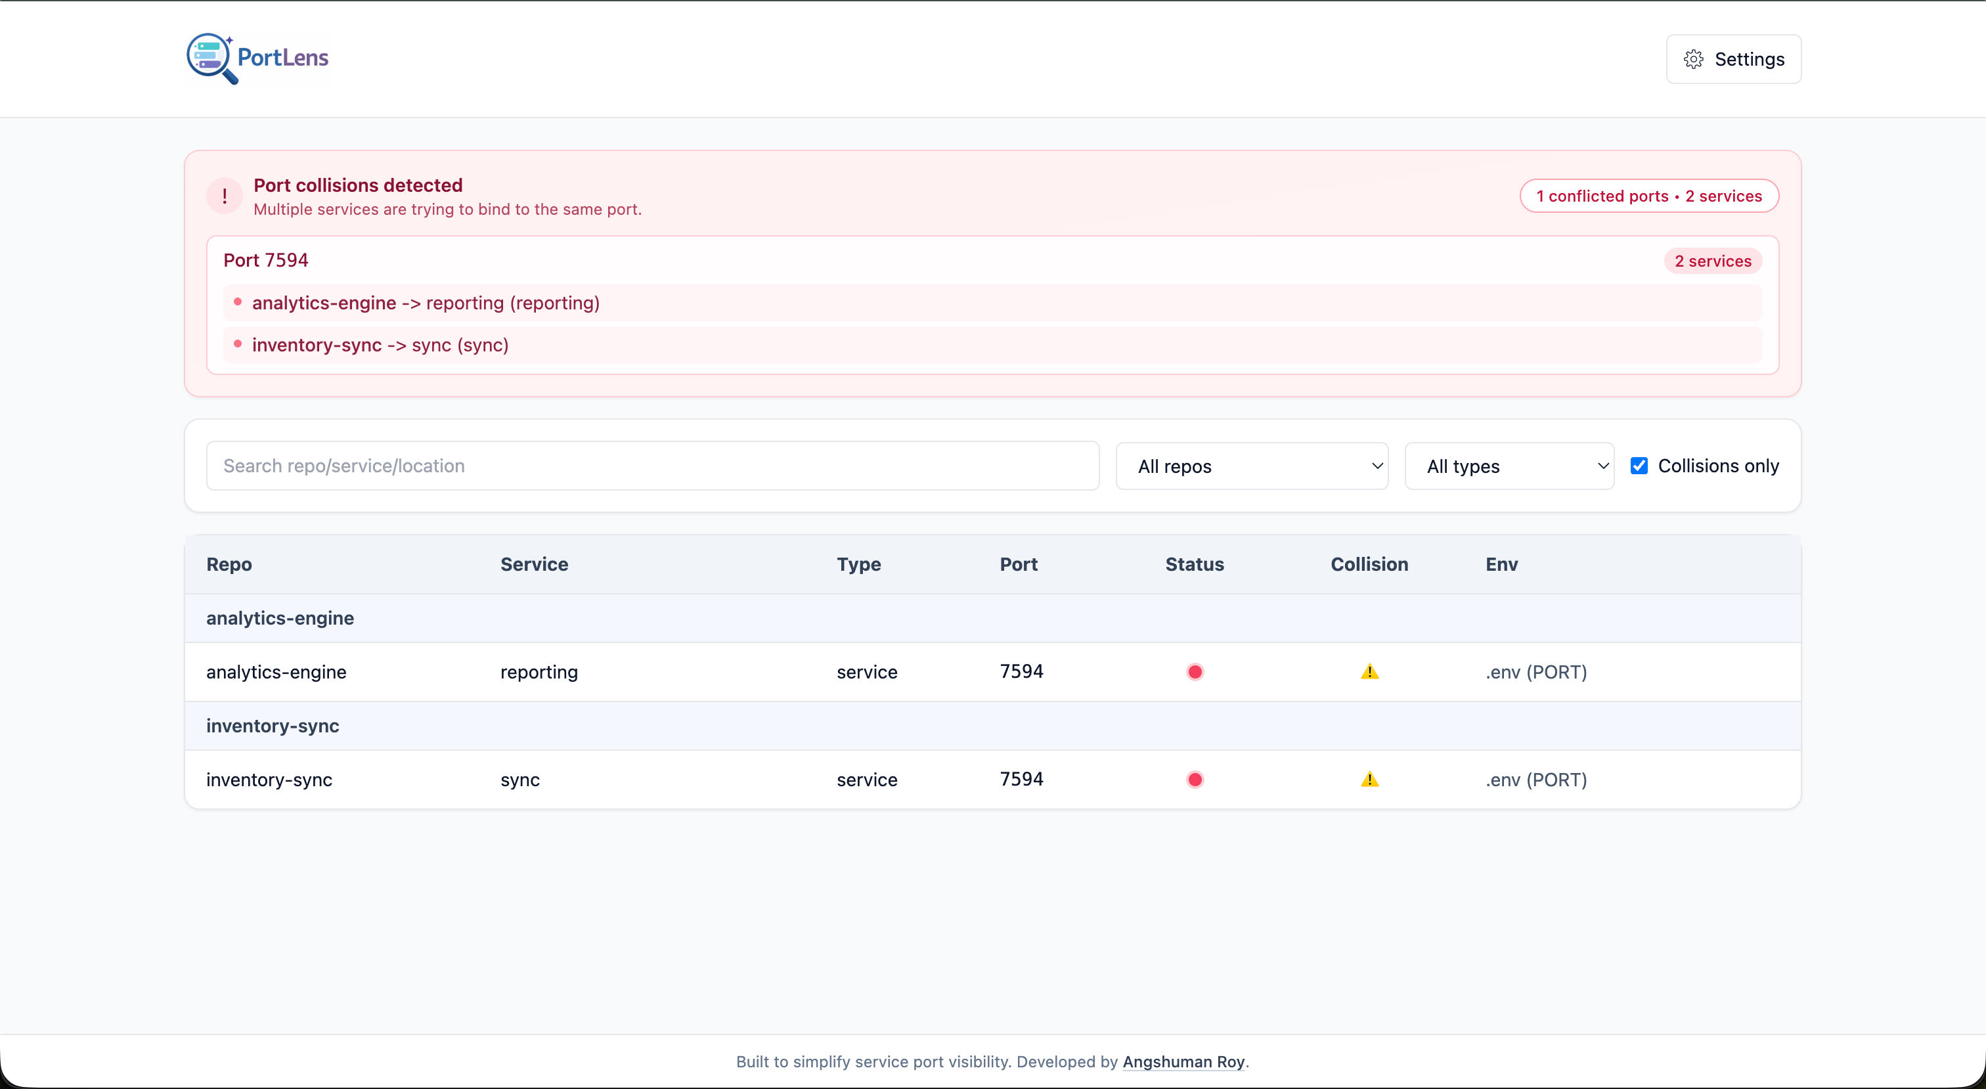Open the Angshuman Roy developer link
Viewport: 1986px width, 1089px height.
click(x=1184, y=1061)
